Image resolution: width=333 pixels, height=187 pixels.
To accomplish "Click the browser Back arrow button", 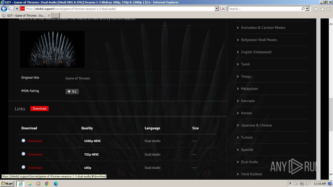I will (x=4, y=9).
